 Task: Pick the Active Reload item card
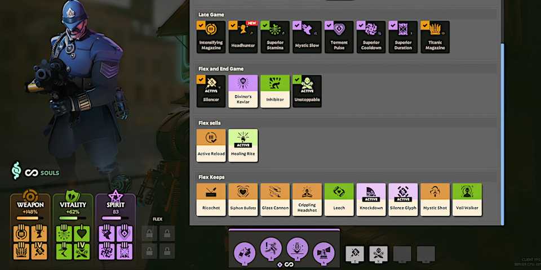click(x=211, y=145)
